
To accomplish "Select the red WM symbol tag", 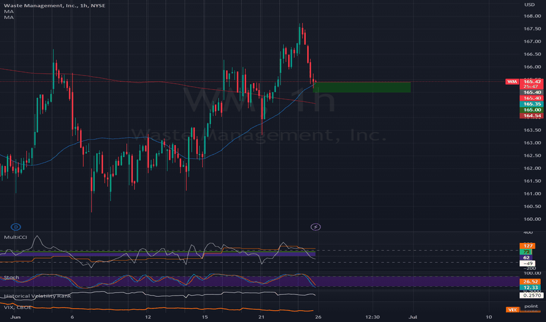I will [x=512, y=81].
